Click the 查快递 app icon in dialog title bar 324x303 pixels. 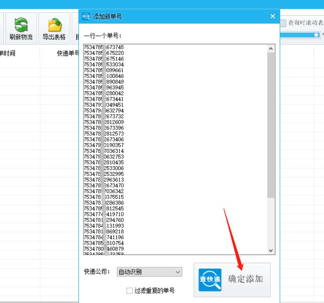click(x=85, y=16)
